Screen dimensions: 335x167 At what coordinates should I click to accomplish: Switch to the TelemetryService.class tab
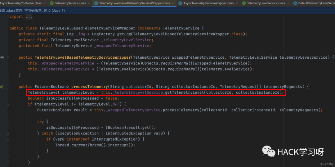(x=70, y=3)
